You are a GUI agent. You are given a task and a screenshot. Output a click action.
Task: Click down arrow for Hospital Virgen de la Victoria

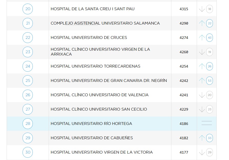[202, 153]
